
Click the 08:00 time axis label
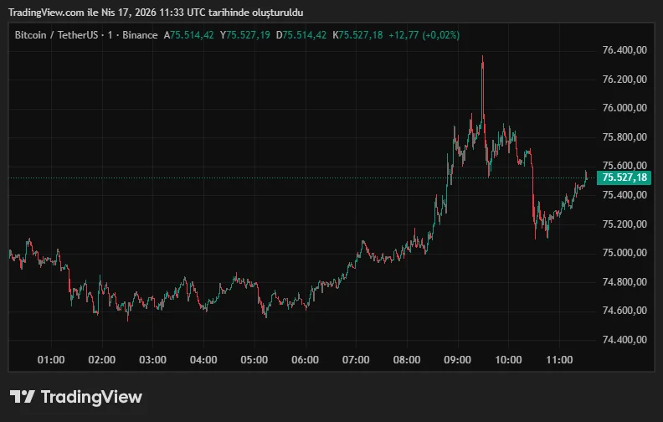pos(407,360)
